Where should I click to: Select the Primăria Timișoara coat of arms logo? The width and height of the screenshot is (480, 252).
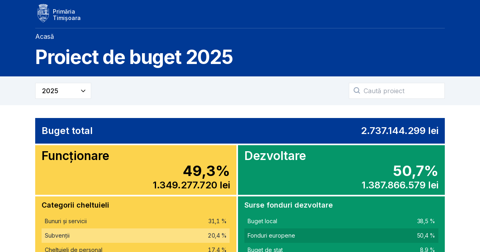(x=43, y=13)
